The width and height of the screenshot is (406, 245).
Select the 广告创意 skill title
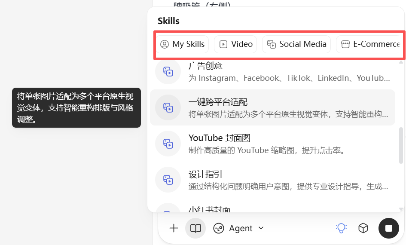pyautogui.click(x=205, y=66)
